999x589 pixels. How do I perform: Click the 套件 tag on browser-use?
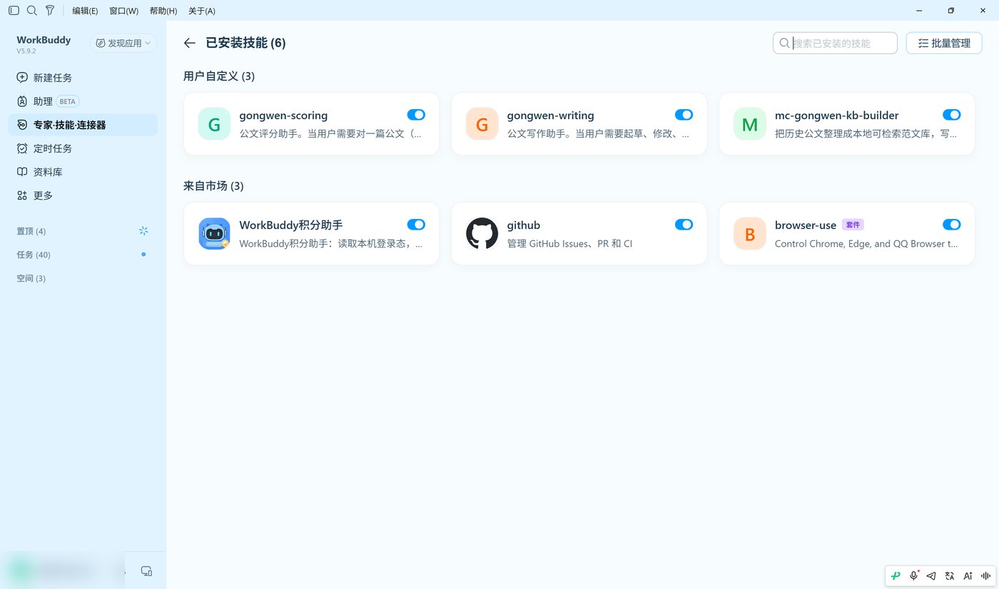click(x=853, y=225)
